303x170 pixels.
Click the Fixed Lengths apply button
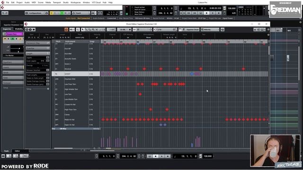coord(47,75)
